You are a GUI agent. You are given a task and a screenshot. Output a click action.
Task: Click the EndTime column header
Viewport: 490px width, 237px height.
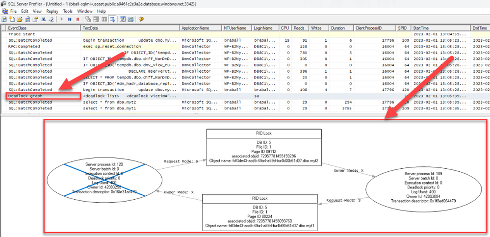[x=480, y=28]
